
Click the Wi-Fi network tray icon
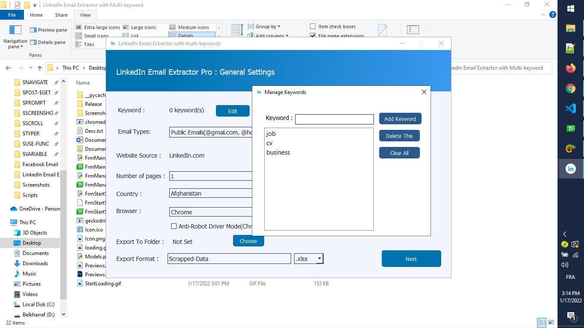coord(575,255)
